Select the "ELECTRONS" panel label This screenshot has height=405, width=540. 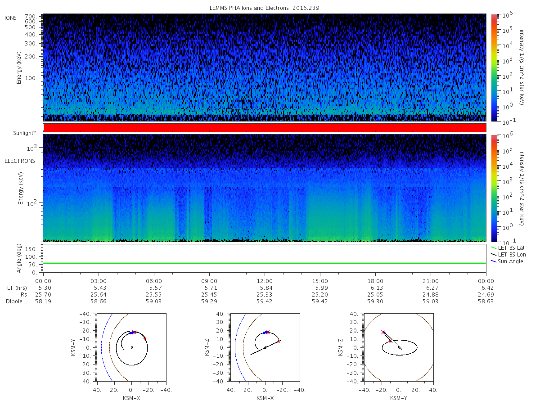[x=20, y=161]
